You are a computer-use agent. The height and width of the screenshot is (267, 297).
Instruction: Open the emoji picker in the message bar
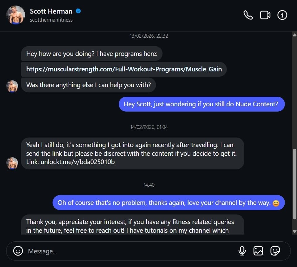18,251
